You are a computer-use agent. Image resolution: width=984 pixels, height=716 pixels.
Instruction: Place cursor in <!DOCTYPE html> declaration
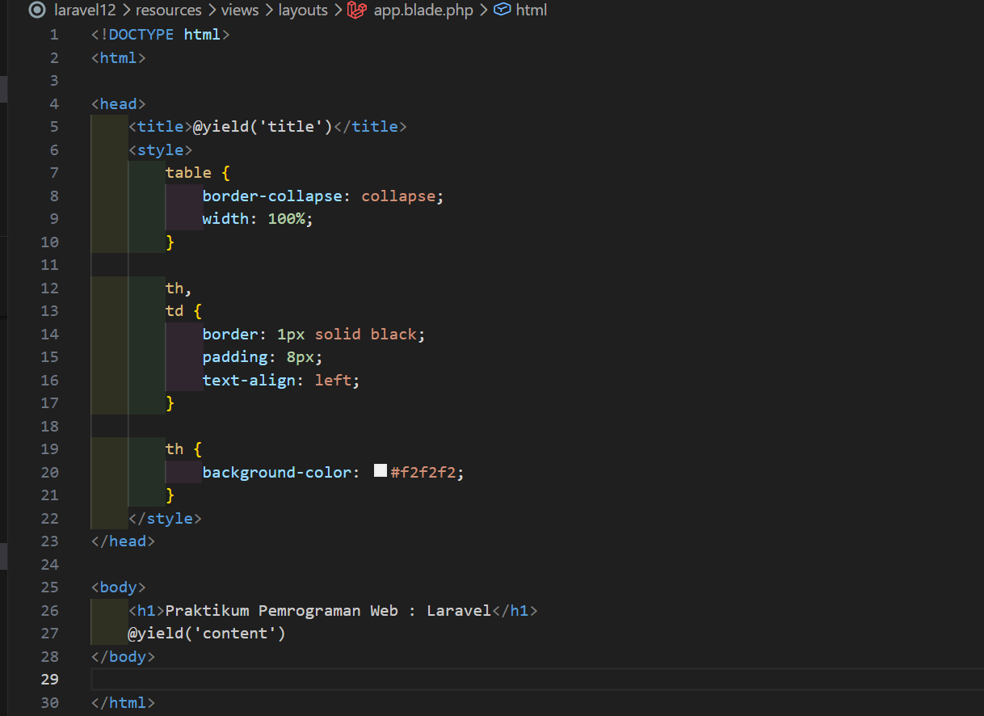pyautogui.click(x=161, y=35)
